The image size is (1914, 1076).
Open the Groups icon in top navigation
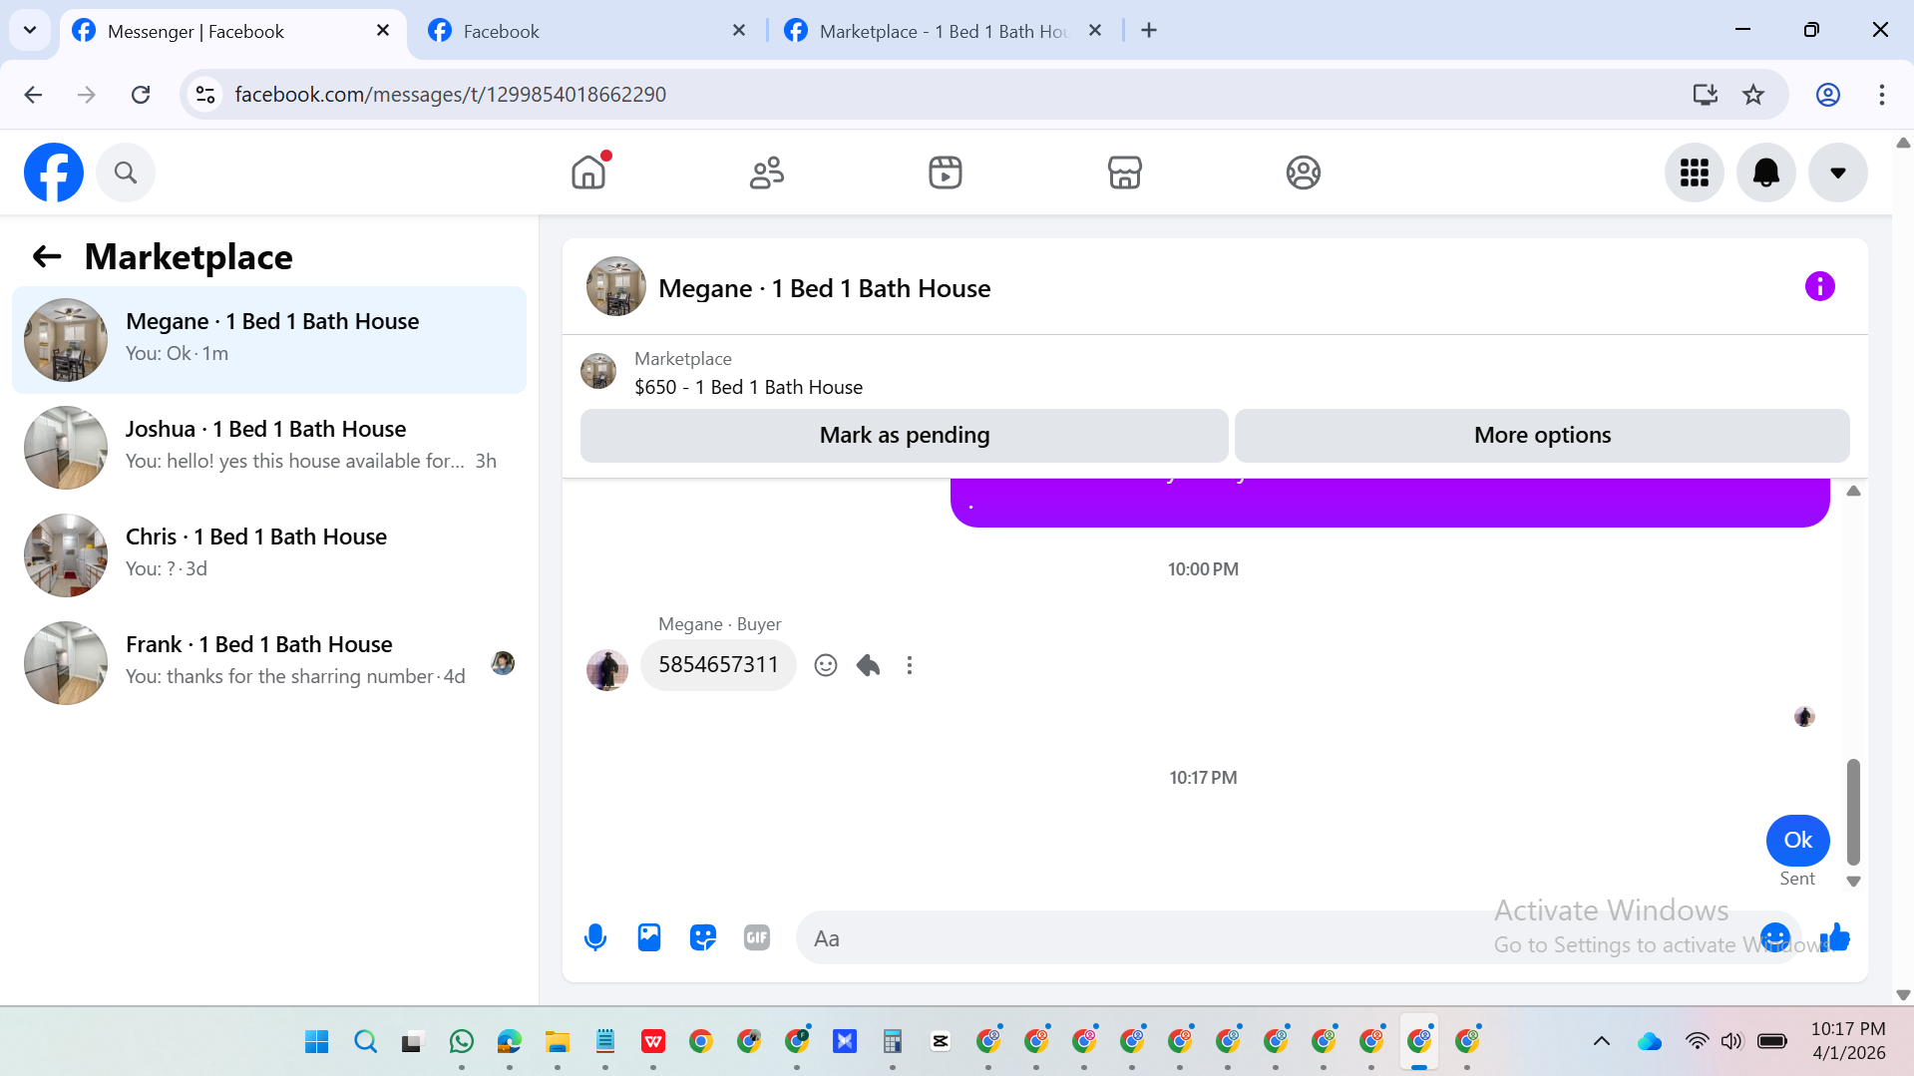1303,173
